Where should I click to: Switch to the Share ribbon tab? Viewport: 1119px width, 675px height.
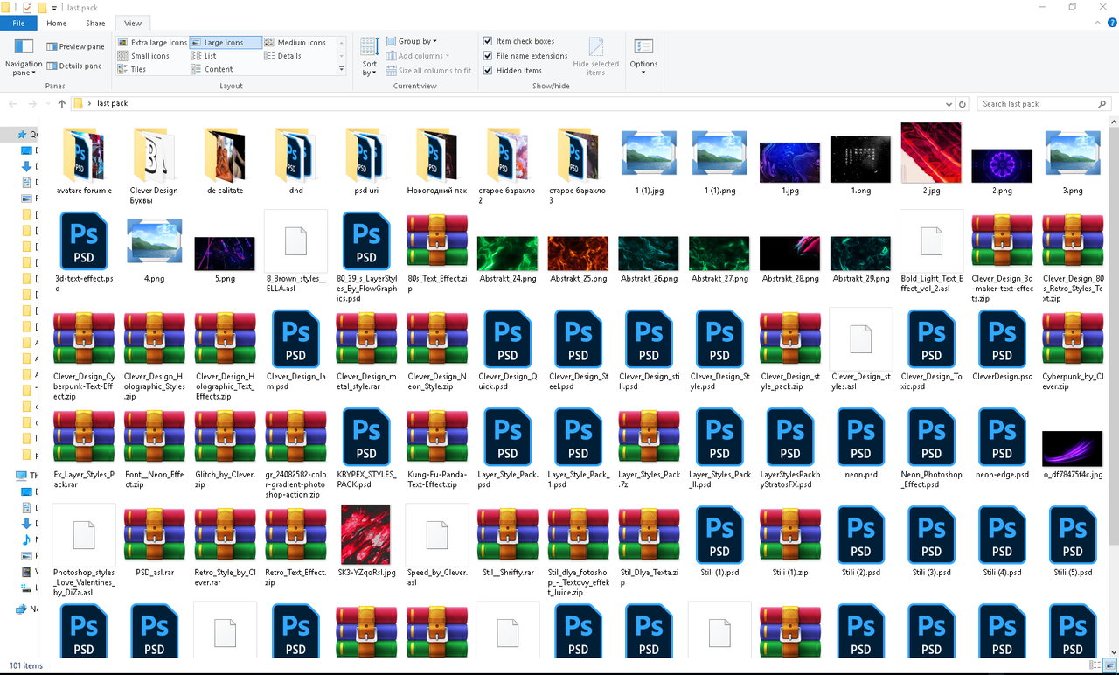95,24
